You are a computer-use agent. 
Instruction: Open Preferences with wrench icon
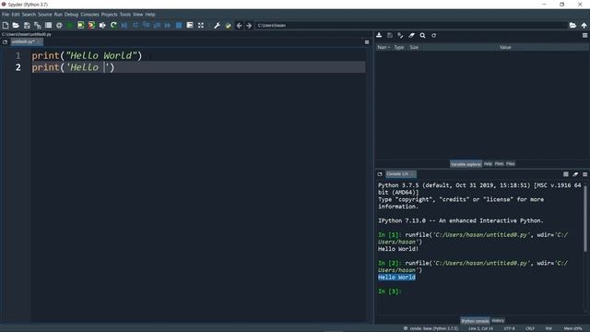[218, 25]
